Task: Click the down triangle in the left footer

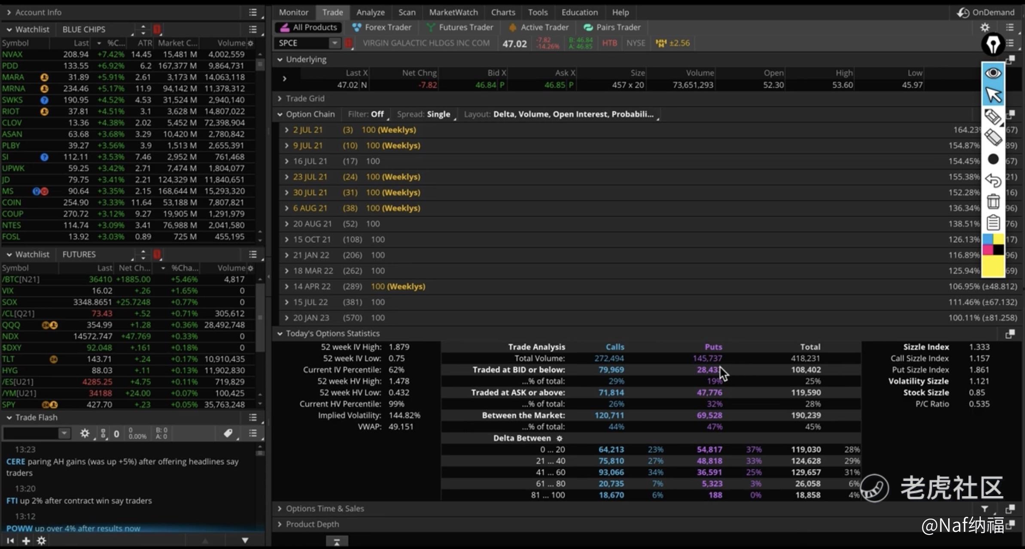Action: pyautogui.click(x=245, y=540)
